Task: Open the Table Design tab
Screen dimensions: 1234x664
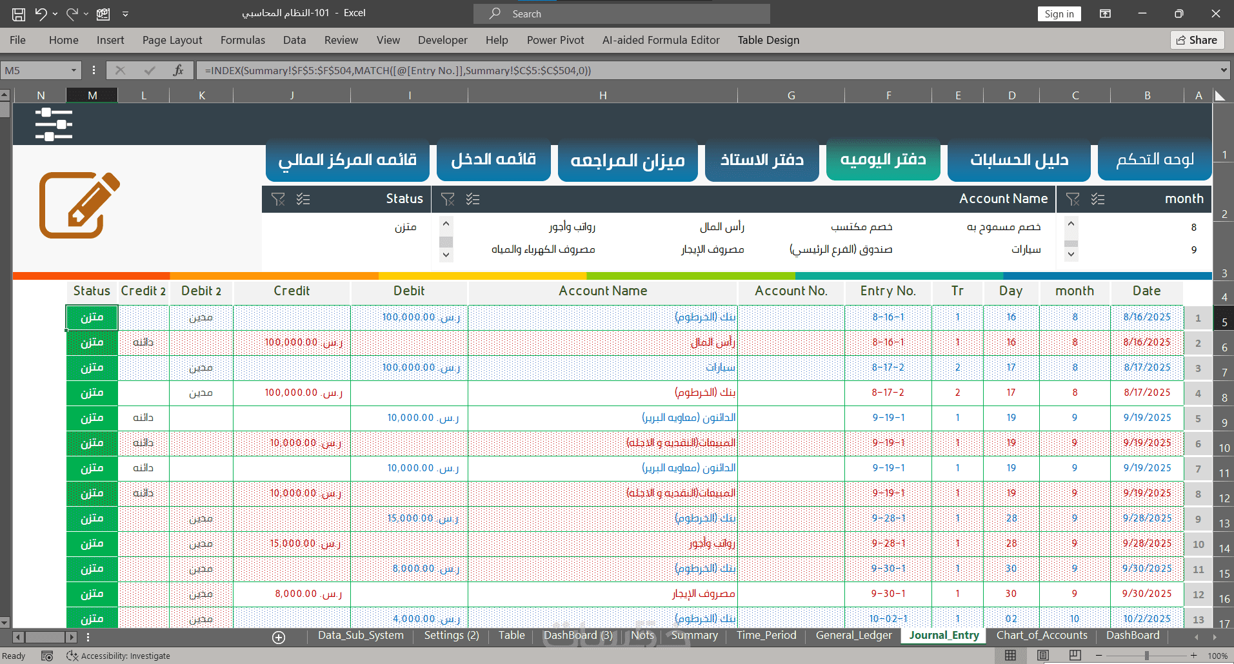Action: (x=768, y=40)
